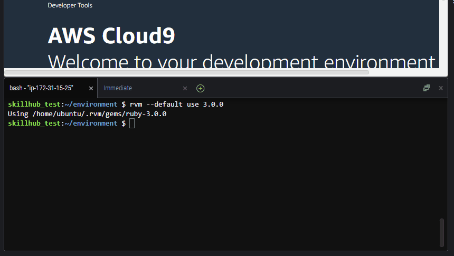Click the terminal cursor at the prompt
454x256 pixels.
132,124
